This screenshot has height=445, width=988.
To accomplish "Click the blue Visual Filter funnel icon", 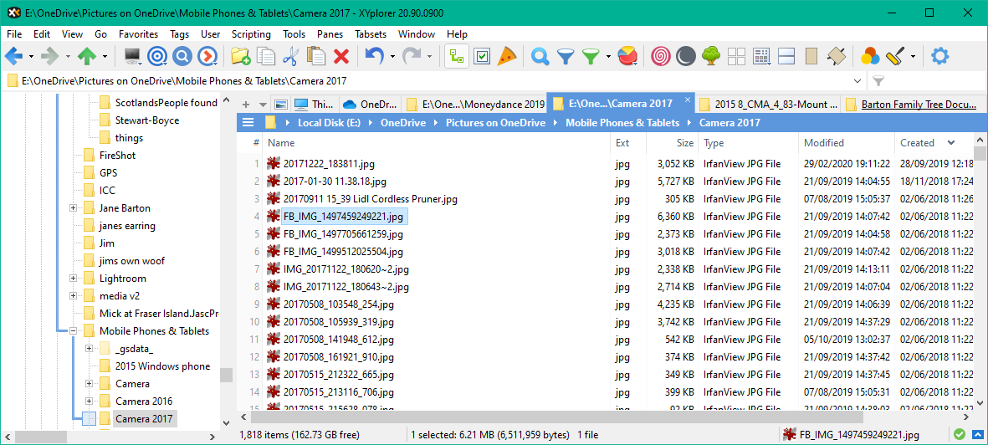I will click(566, 56).
